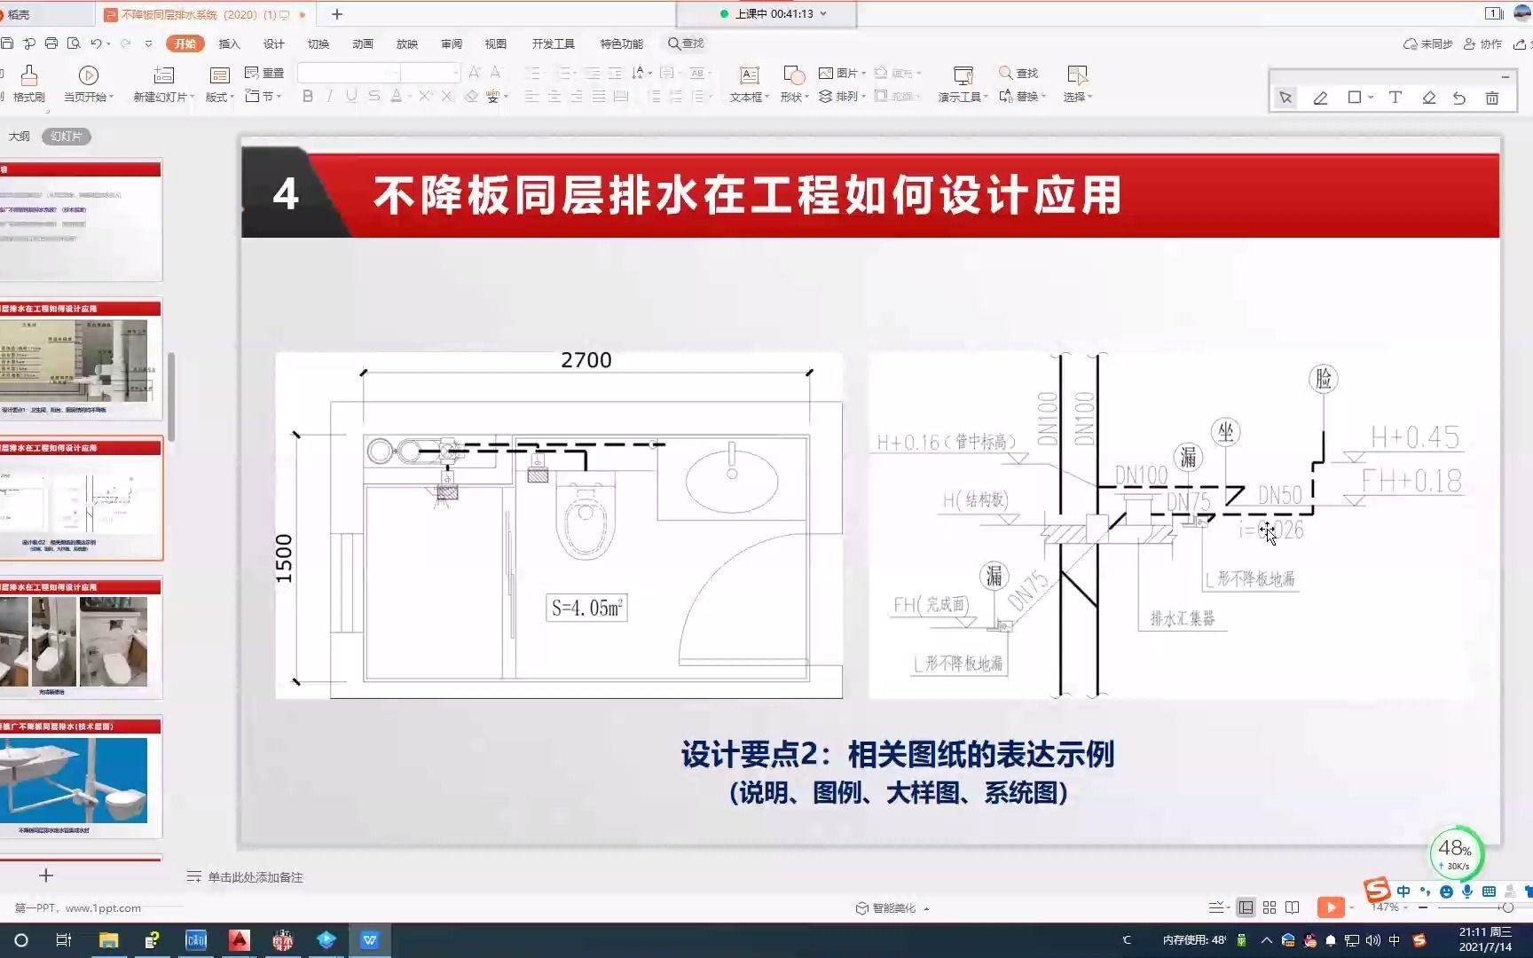Switch to the Slides (幻灯片) pane tab
The width and height of the screenshot is (1533, 958).
(67, 136)
